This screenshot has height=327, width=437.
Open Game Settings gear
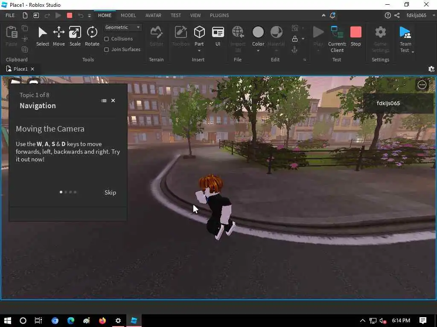380,32
